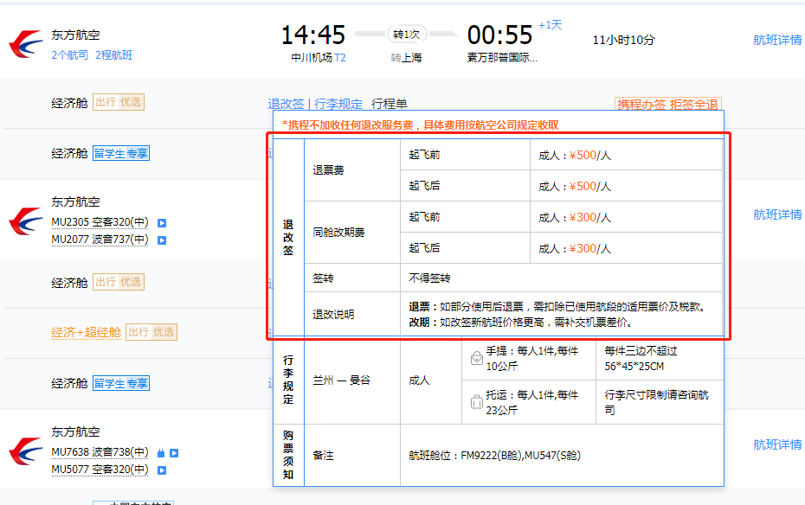Image resolution: width=805 pixels, height=505 pixels.
Task: Click the 转1次 transfer indicator
Action: [407, 35]
